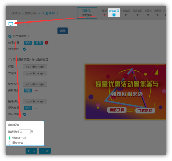Image resolution: width=172 pixels, height=161 pixels.
Task: Click the 机器人 step marker dot
Action: (148, 15)
